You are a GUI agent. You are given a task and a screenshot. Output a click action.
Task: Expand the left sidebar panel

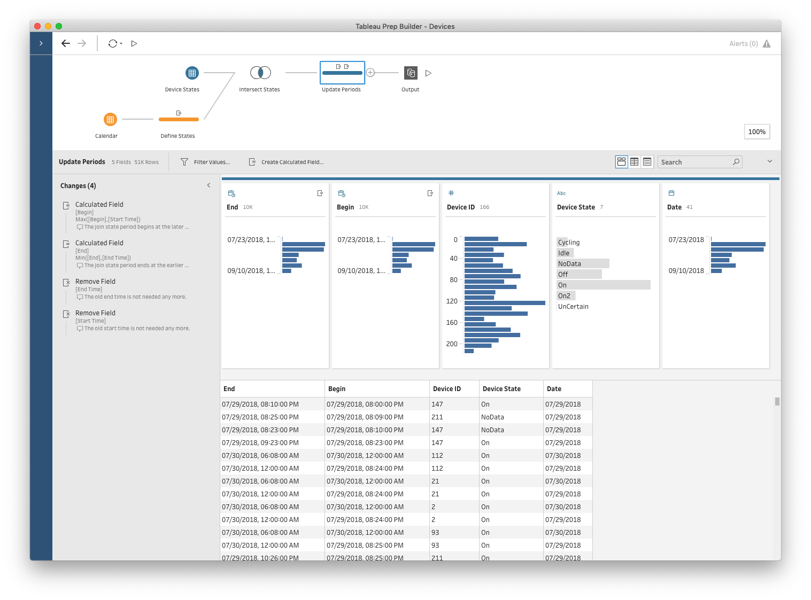pyautogui.click(x=41, y=43)
